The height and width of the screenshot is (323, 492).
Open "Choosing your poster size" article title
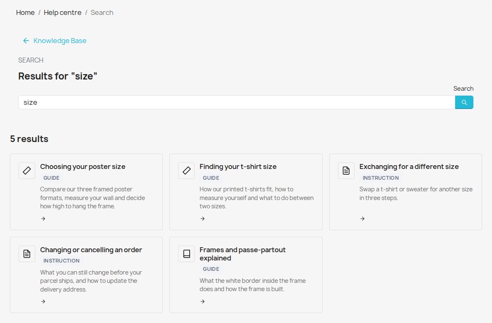(83, 167)
